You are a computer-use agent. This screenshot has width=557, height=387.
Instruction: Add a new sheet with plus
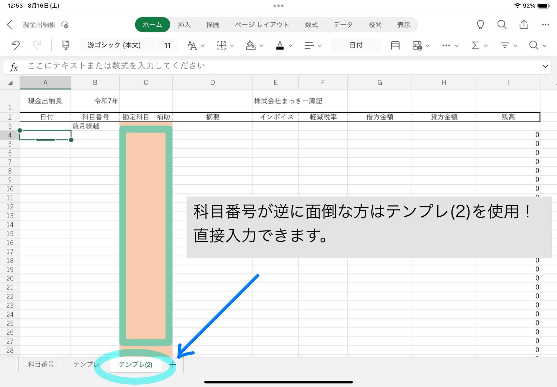click(x=173, y=365)
